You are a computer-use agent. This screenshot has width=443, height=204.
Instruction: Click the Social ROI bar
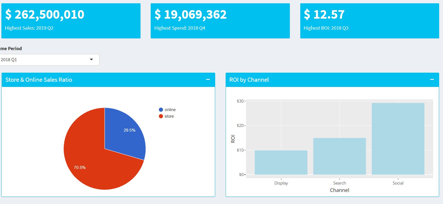coord(398,139)
